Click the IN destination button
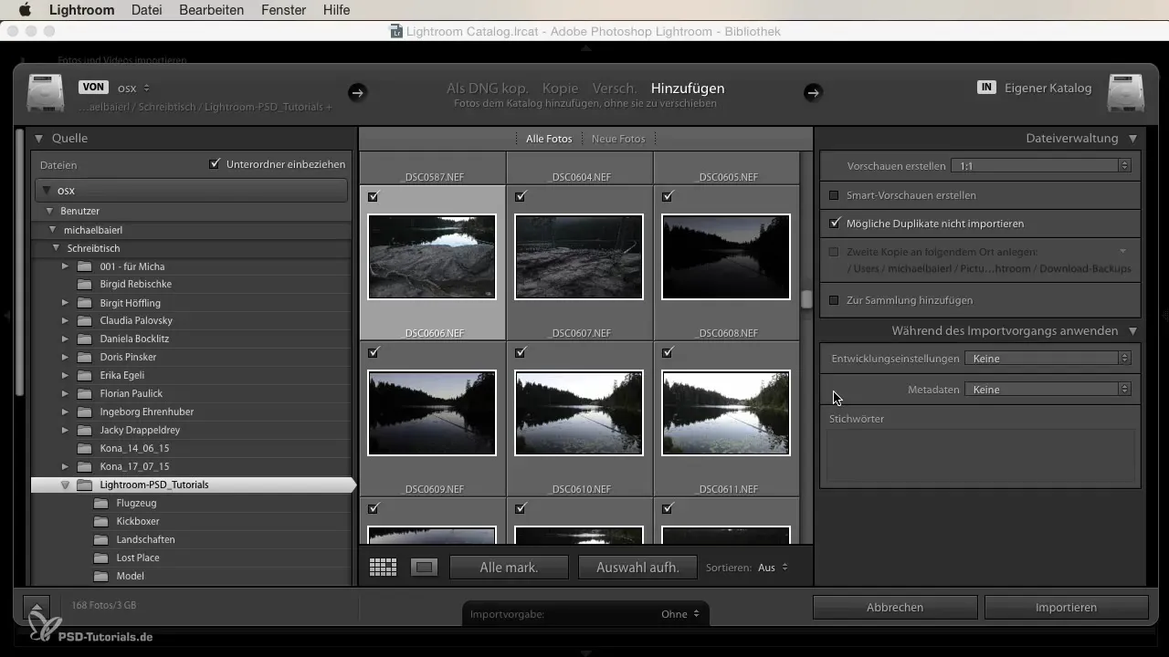1169x657 pixels. (x=986, y=88)
